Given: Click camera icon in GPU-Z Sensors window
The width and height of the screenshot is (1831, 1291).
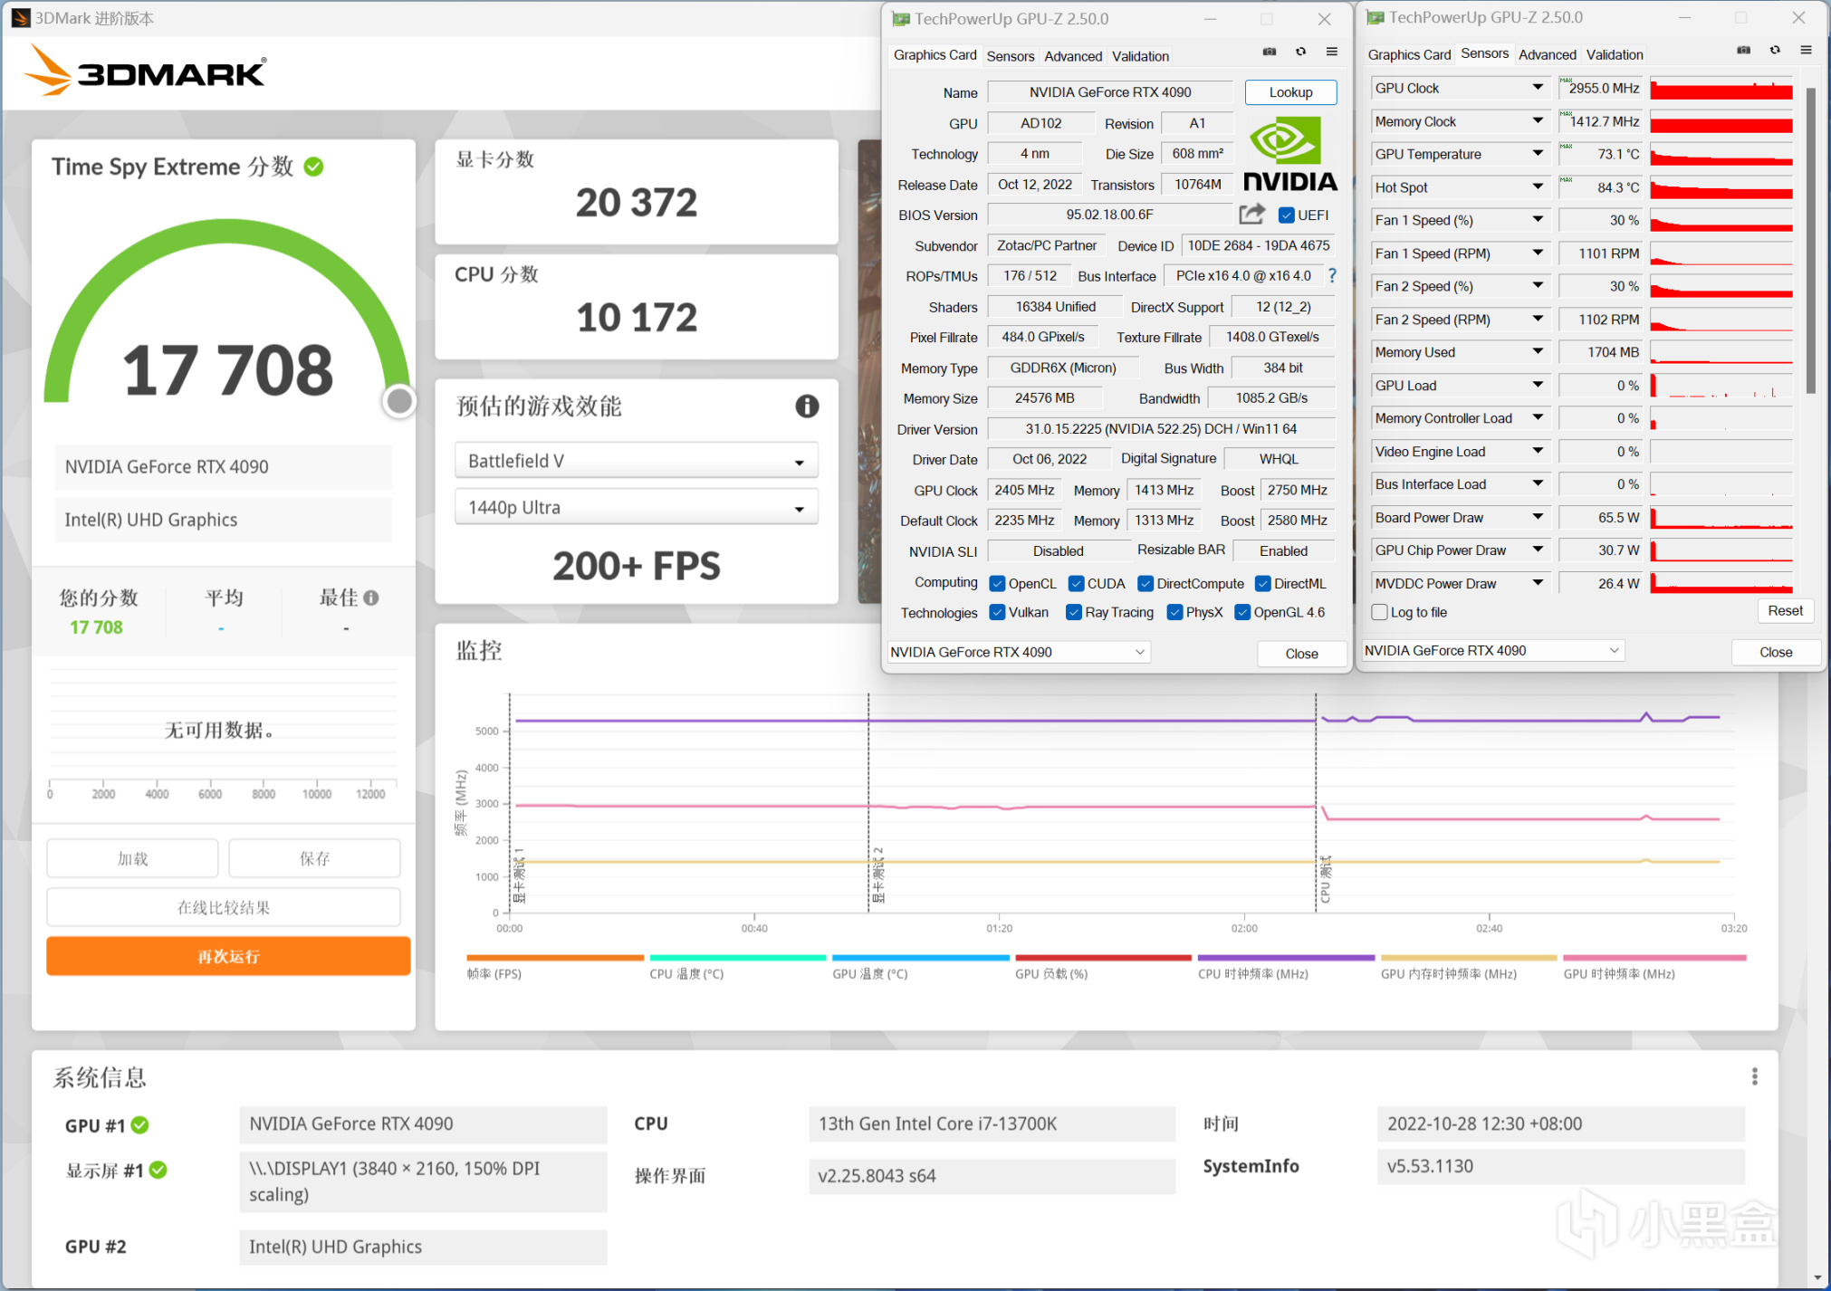Looking at the screenshot, I should [x=1743, y=50].
